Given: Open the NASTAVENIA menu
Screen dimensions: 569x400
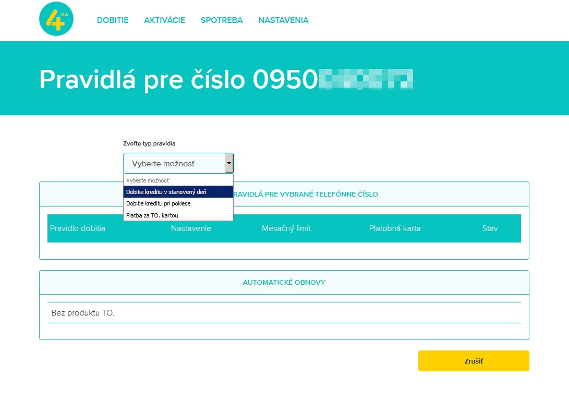Looking at the screenshot, I should coord(283,20).
